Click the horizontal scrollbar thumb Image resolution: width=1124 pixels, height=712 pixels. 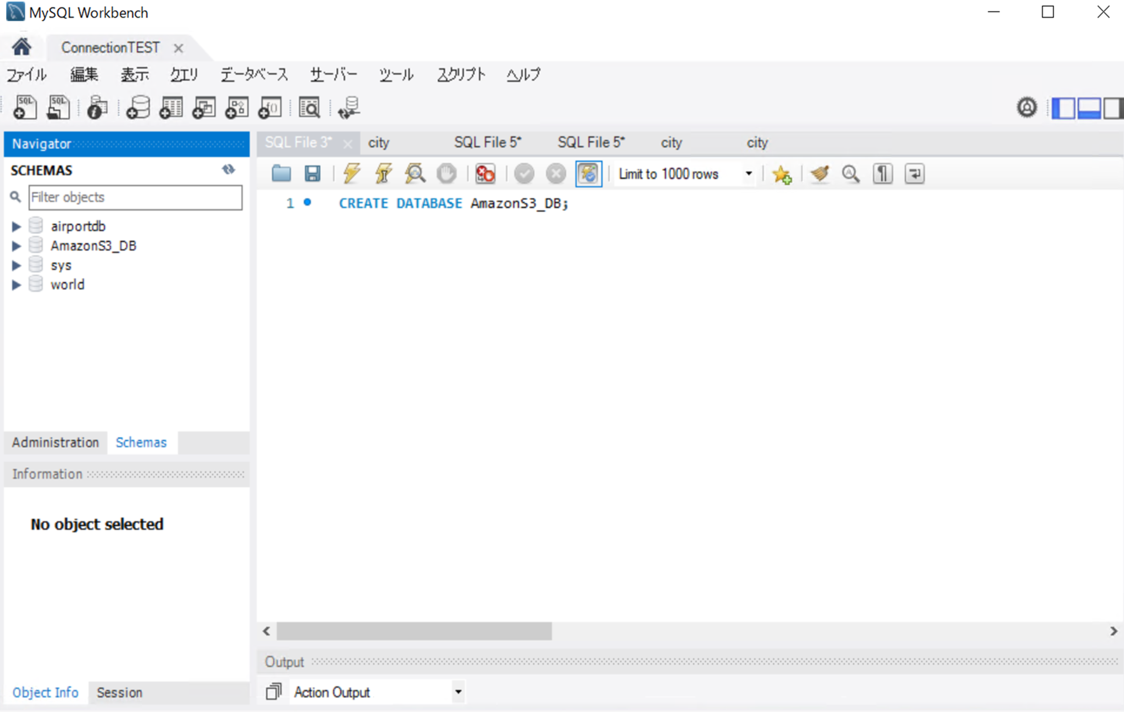tap(414, 631)
